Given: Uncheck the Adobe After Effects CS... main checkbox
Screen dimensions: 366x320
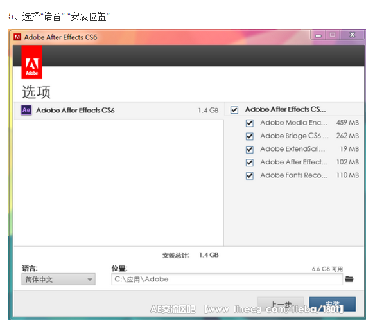Looking at the screenshot, I should pyautogui.click(x=234, y=110).
